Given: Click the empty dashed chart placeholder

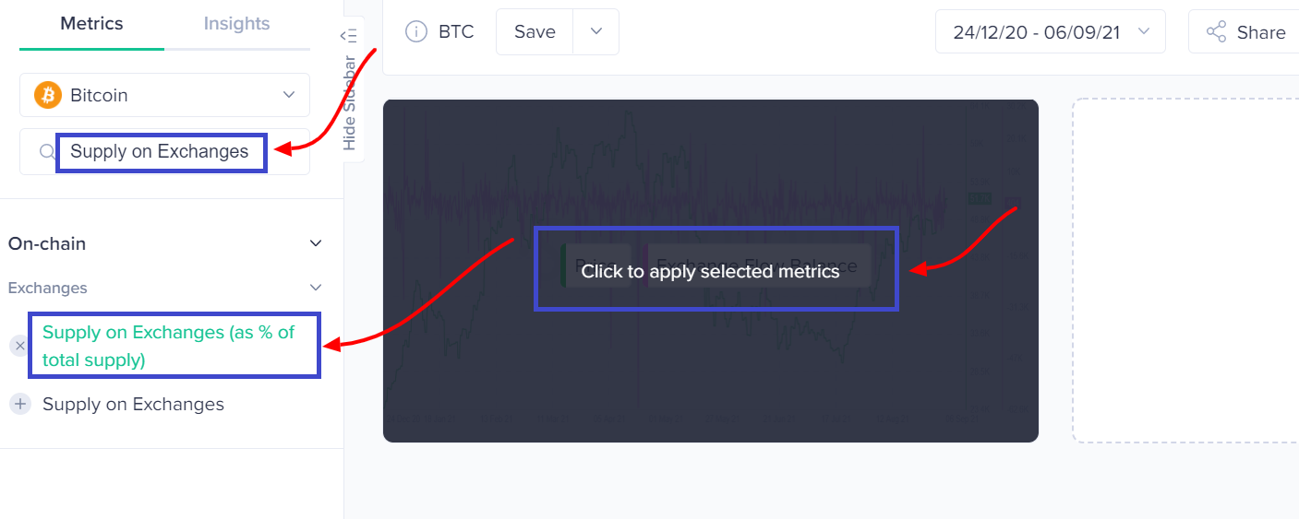Looking at the screenshot, I should tap(1185, 271).
